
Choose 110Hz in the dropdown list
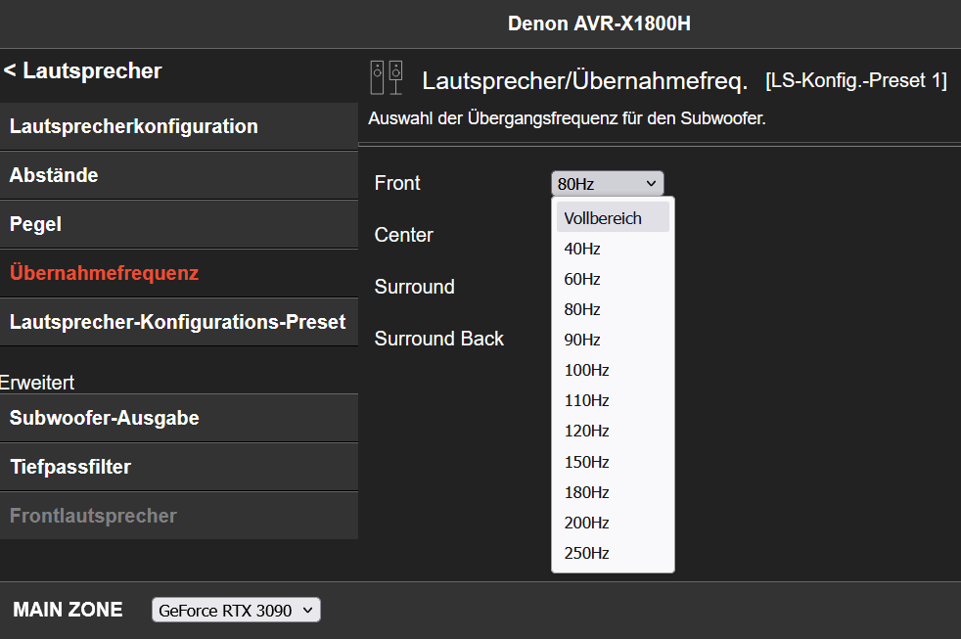613,400
